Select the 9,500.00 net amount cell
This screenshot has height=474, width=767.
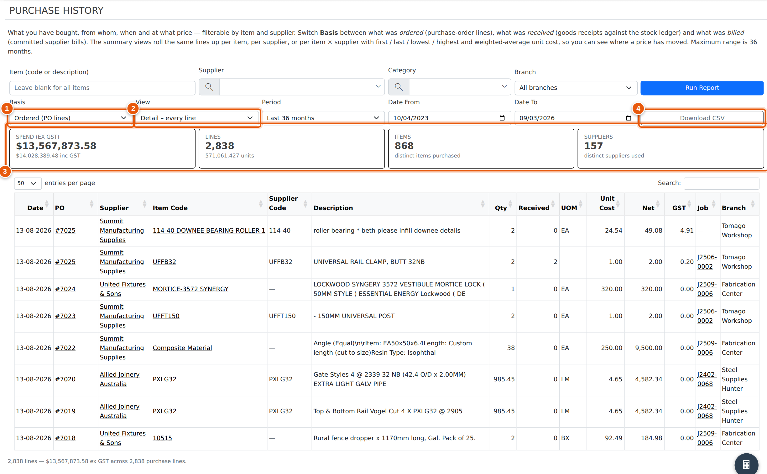click(644, 348)
